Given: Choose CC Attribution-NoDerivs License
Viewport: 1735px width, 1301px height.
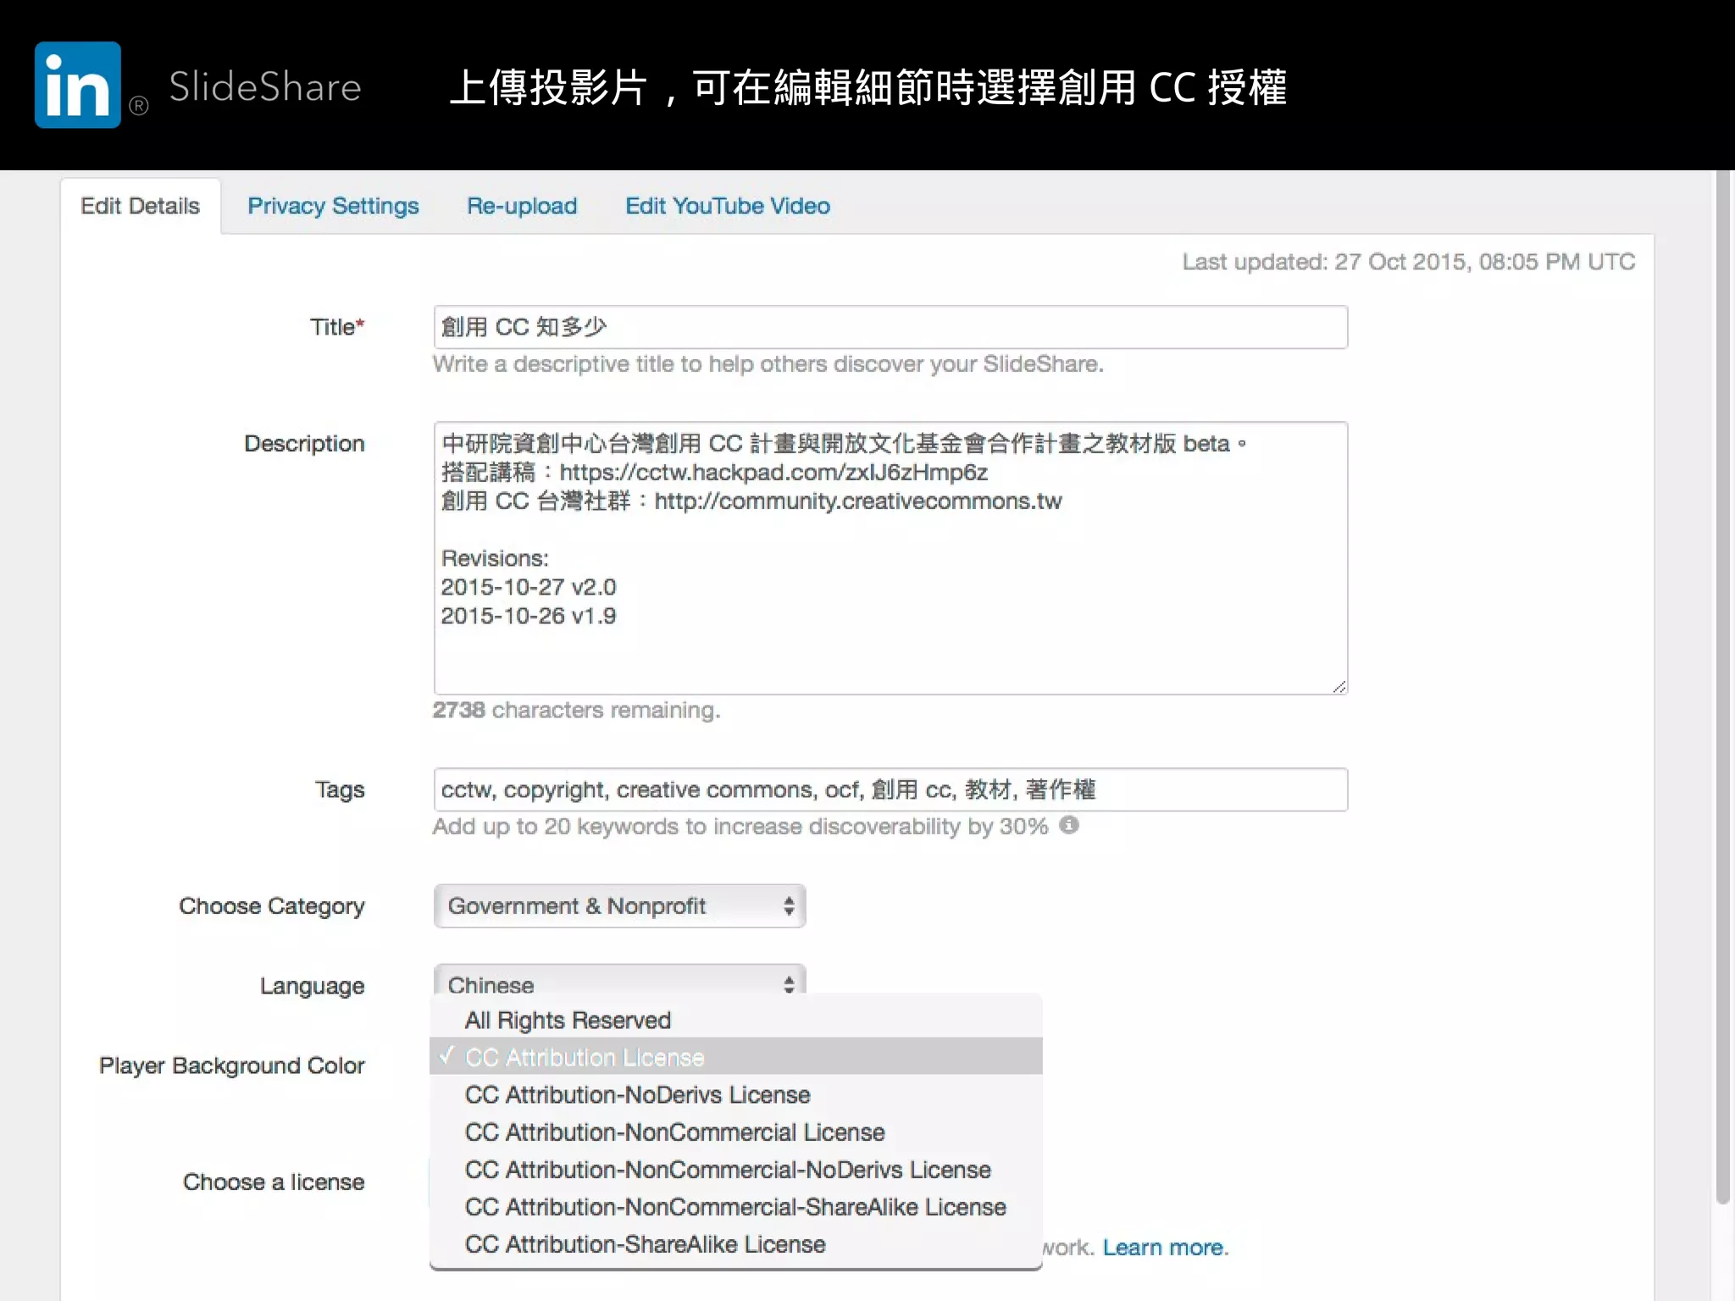Looking at the screenshot, I should (736, 1094).
